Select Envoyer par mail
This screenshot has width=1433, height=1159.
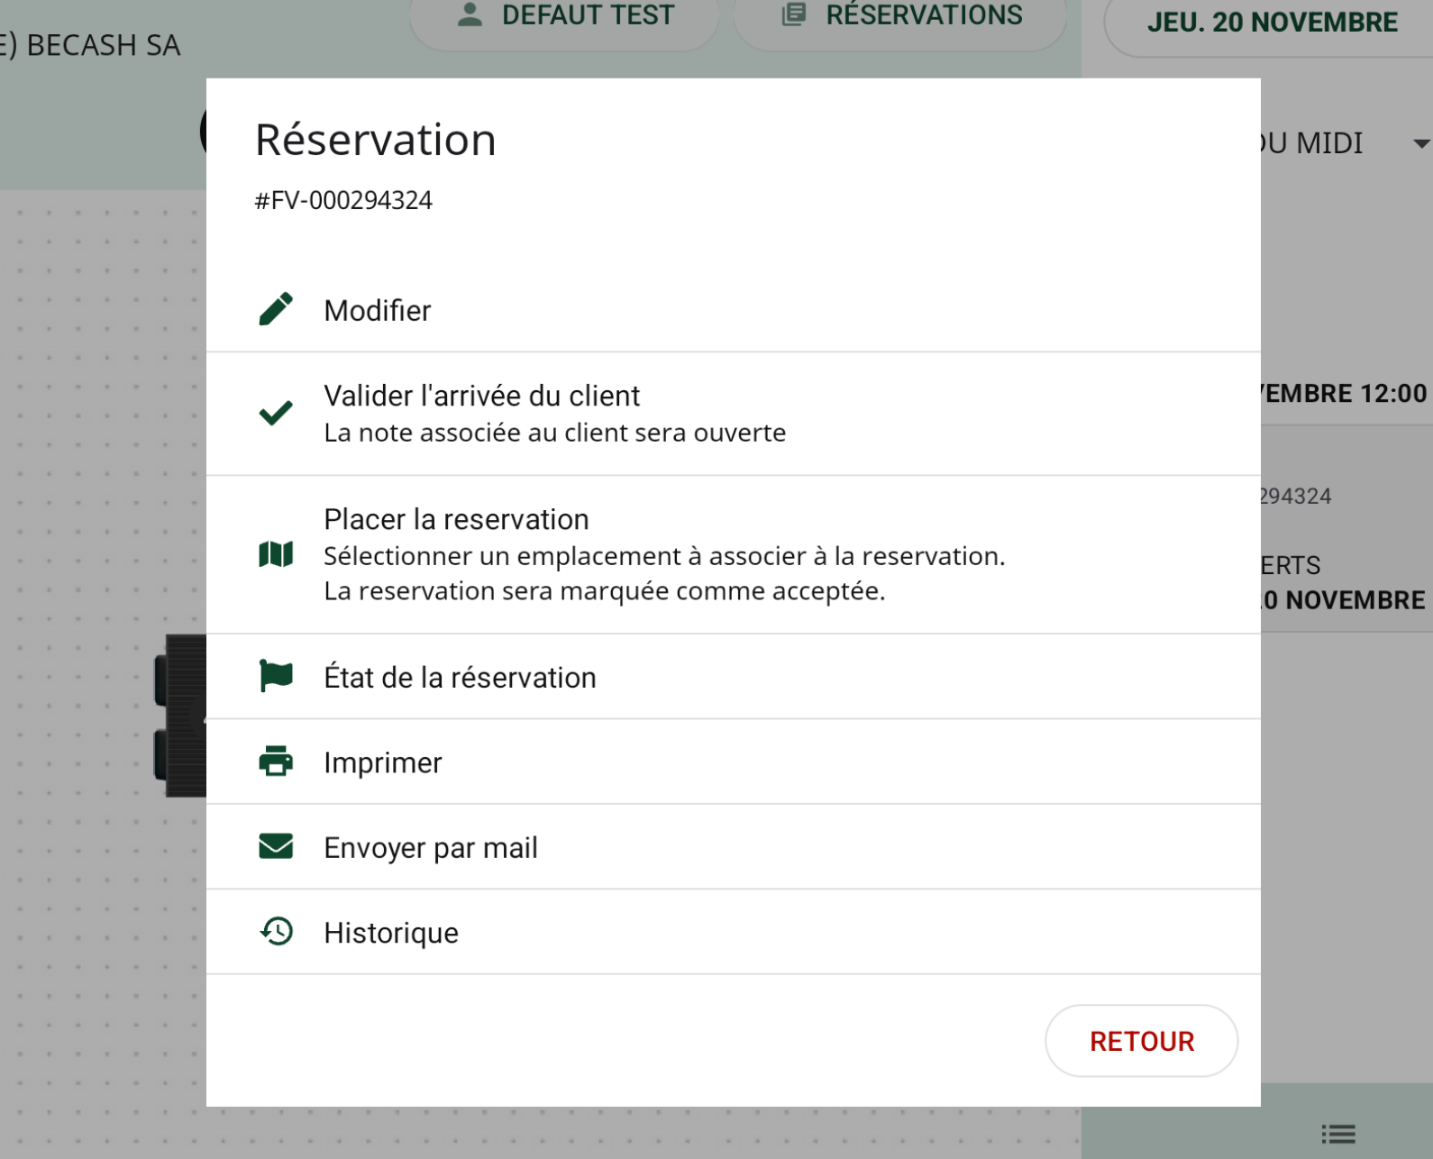431,848
